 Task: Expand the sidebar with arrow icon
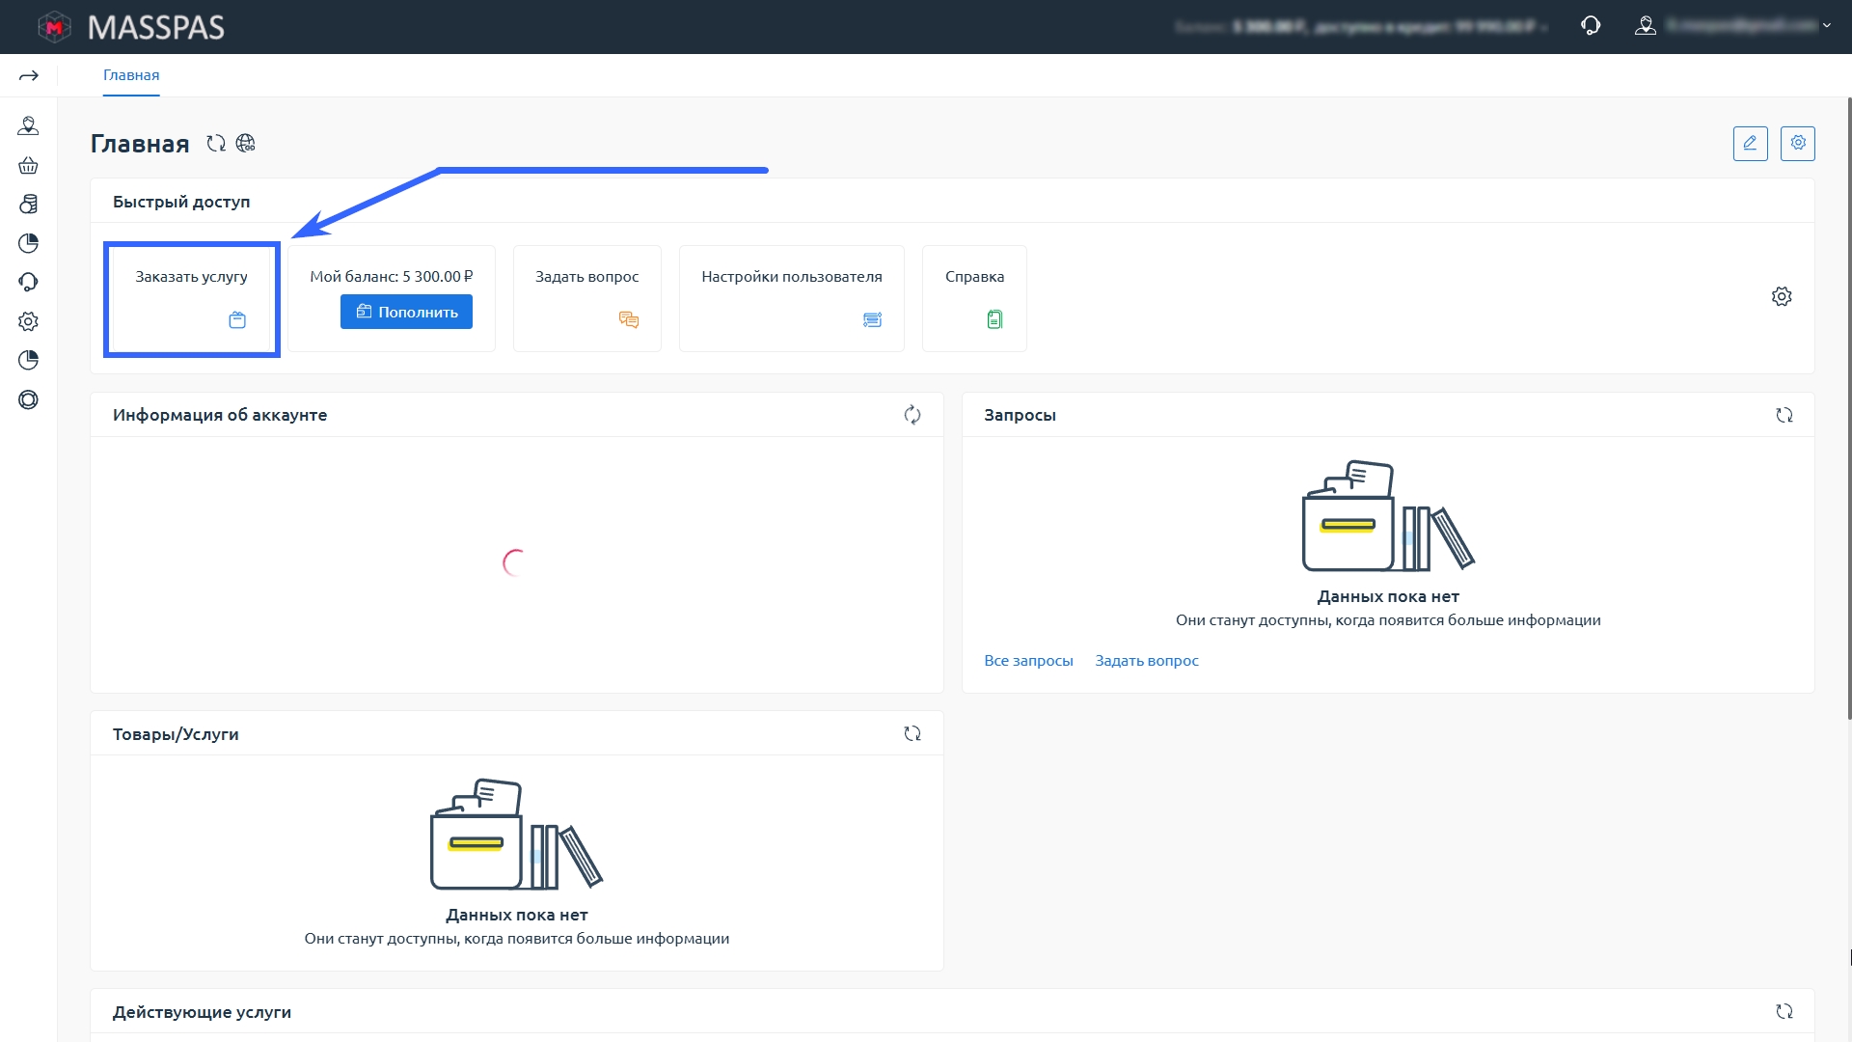point(29,75)
